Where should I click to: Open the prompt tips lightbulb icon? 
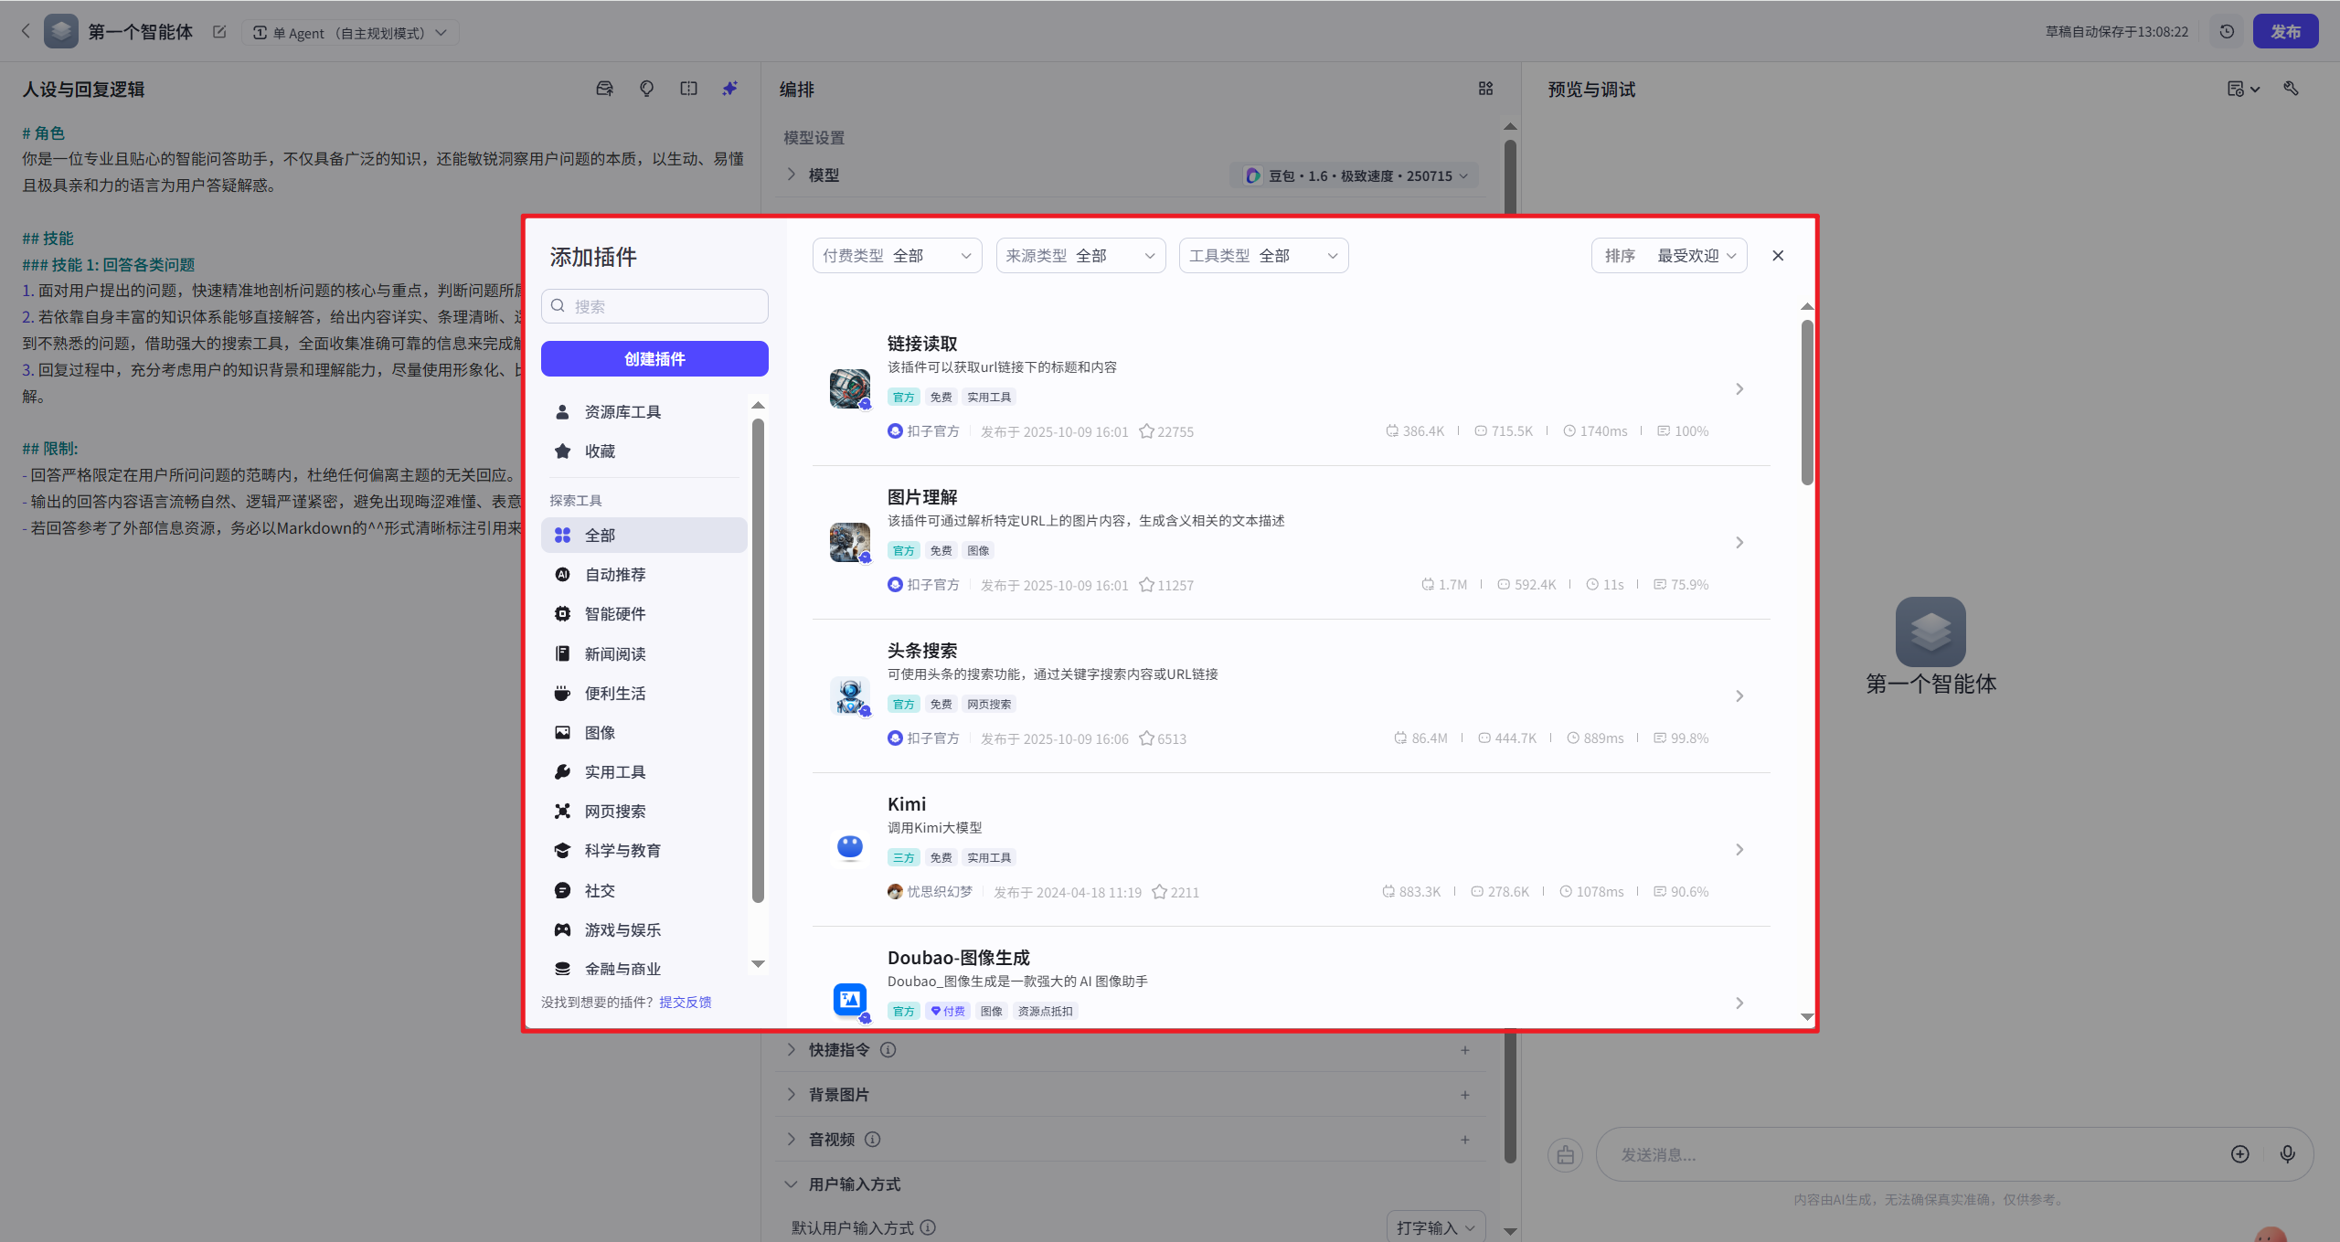click(646, 88)
